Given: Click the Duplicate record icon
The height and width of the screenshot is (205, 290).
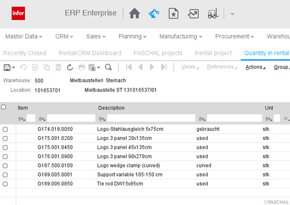Looking at the screenshot, I should [47, 67].
